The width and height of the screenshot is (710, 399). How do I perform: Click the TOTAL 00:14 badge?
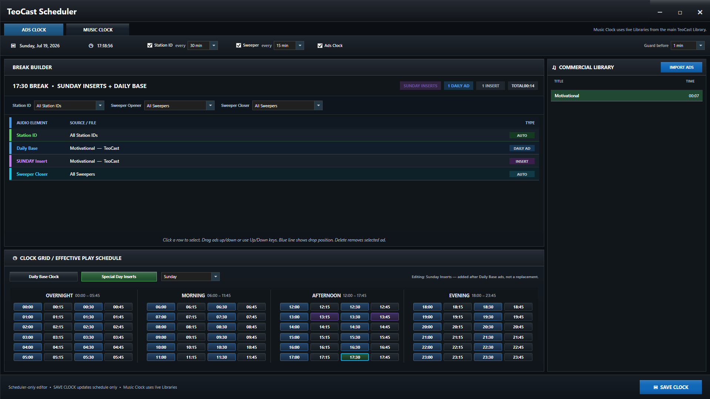523,86
